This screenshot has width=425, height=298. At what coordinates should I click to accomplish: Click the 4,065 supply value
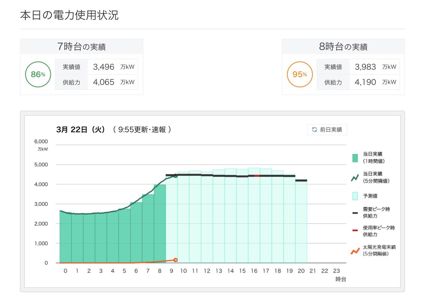coord(103,82)
